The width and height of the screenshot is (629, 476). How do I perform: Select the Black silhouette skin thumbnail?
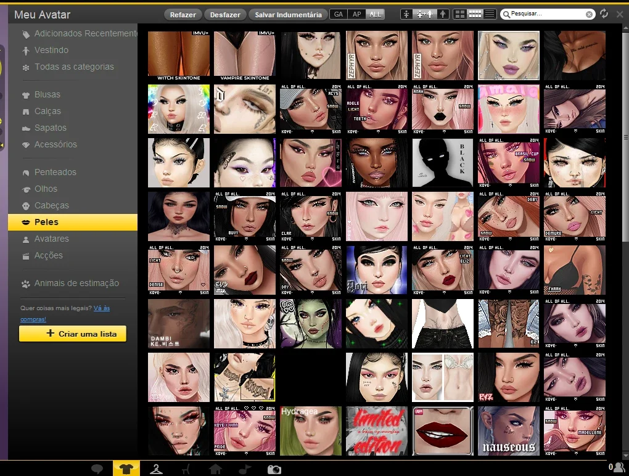(443, 163)
